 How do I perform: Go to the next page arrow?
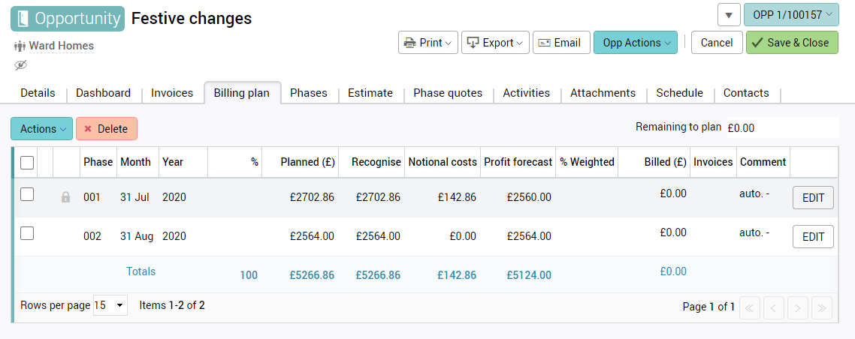pyautogui.click(x=798, y=307)
